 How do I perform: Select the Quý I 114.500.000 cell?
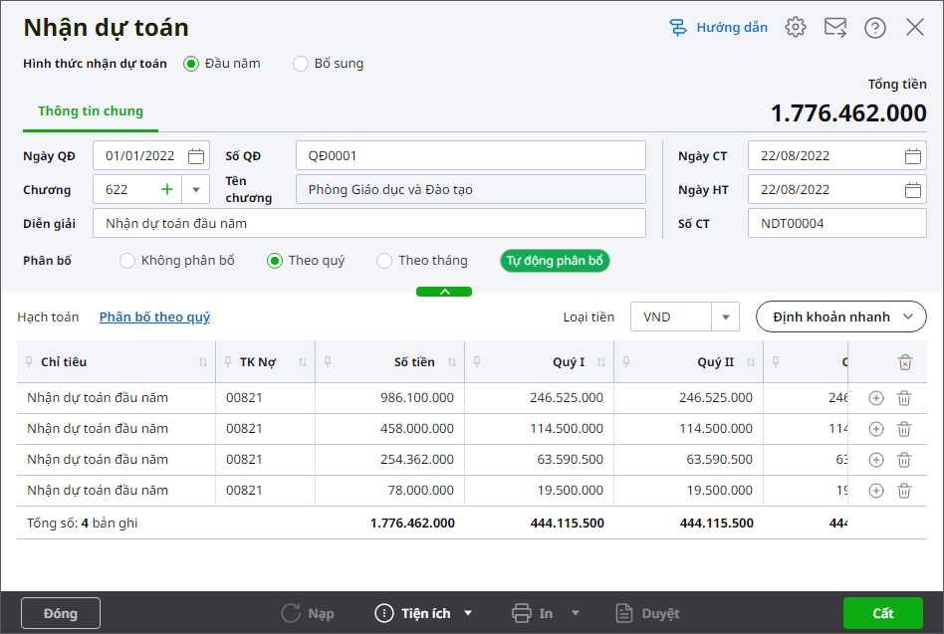(539, 428)
